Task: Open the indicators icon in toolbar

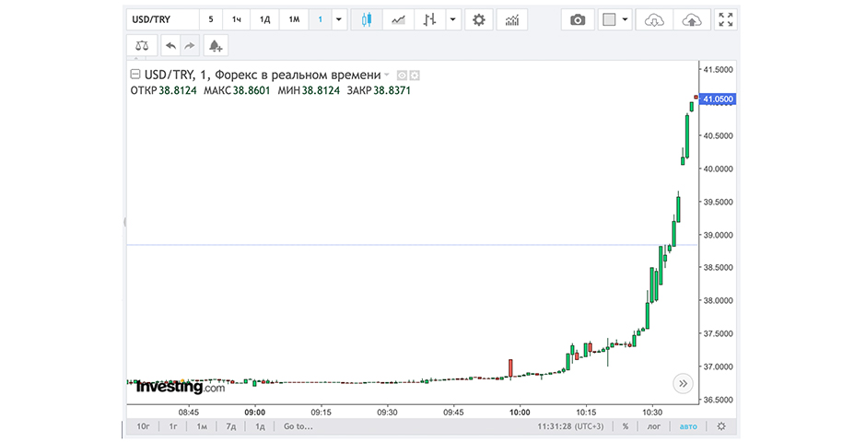Action: click(x=512, y=20)
